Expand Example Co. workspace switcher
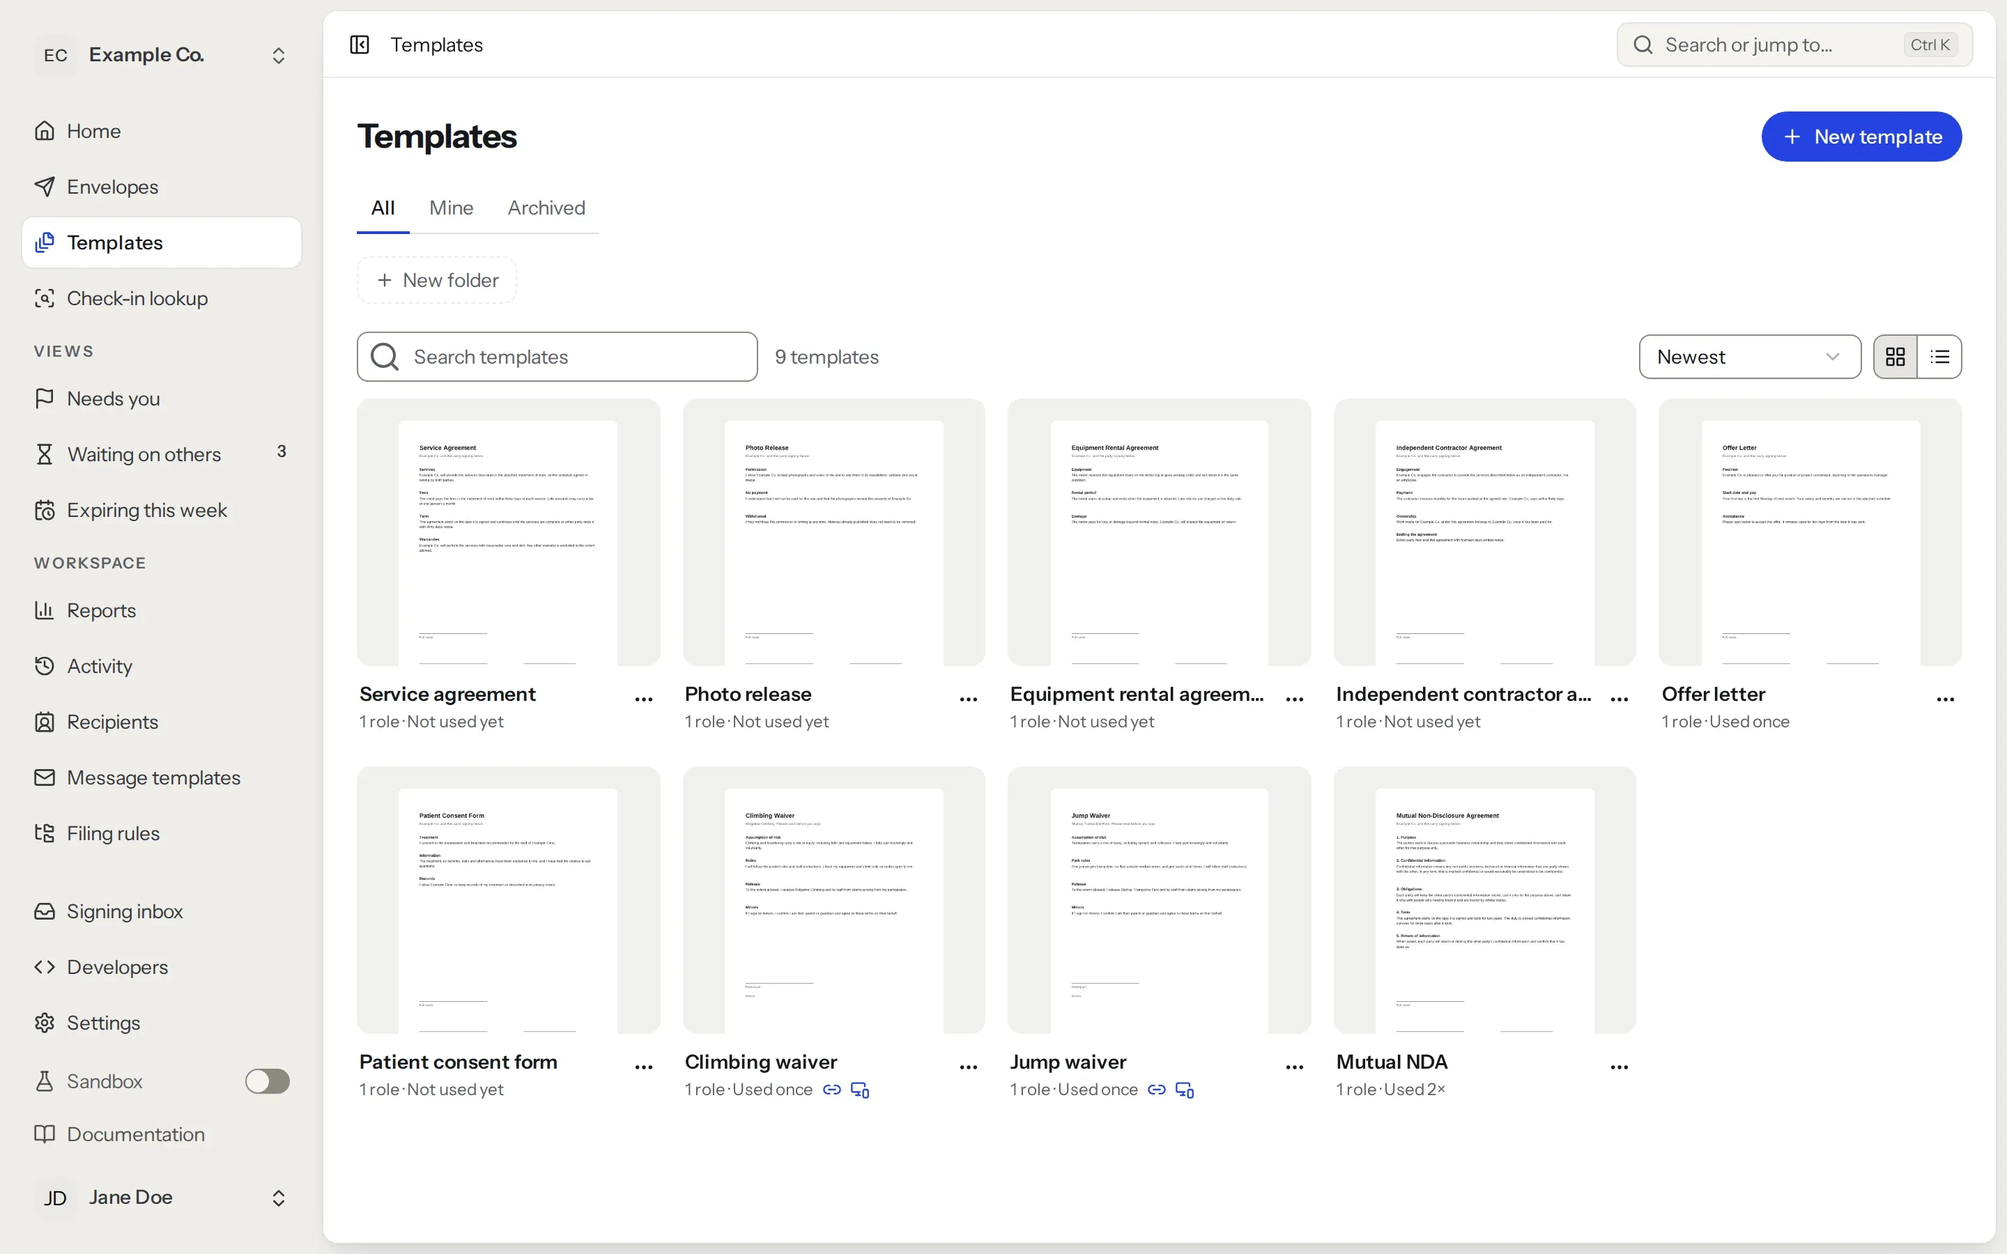 (279, 56)
